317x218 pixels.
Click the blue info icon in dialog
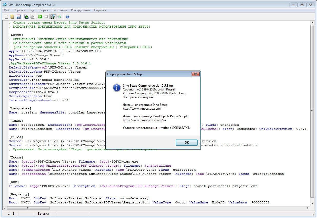117,87
